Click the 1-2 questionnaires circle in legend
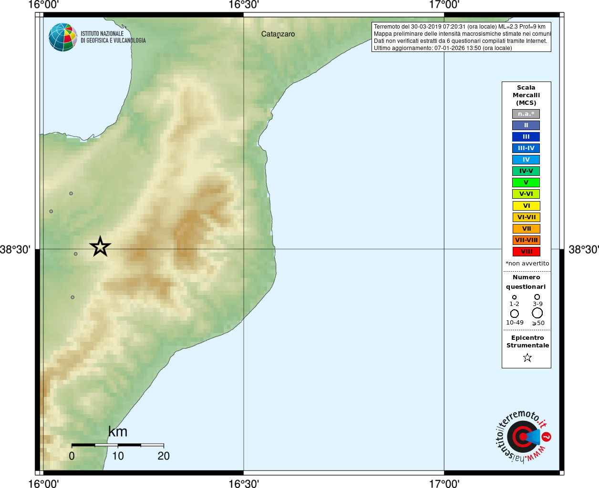599x488 pixels. coord(514,297)
